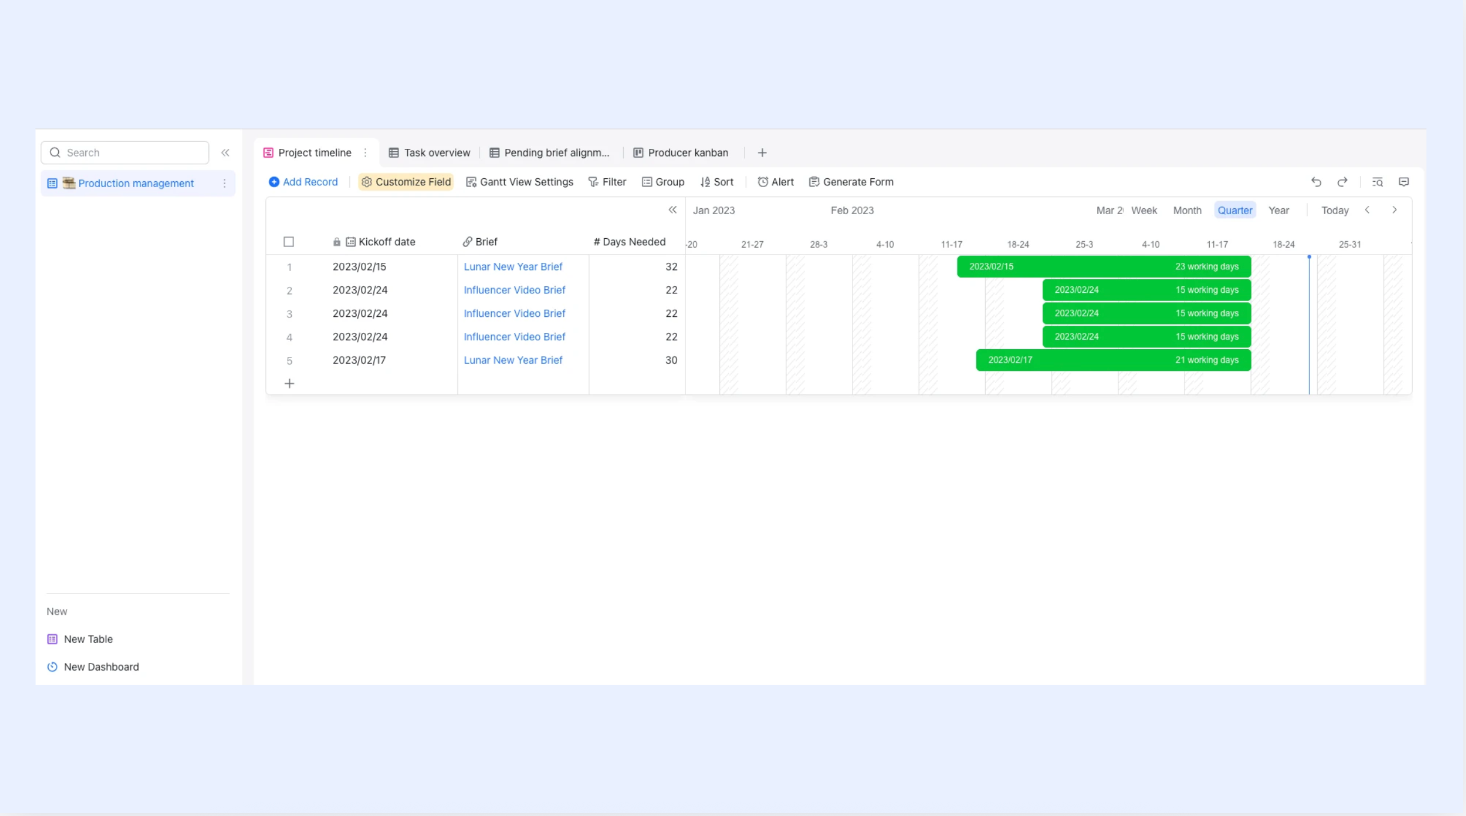Viewport: 1466px width, 816px height.
Task: Select the row 2 2023/02/24 Gantt bar
Action: tap(1146, 290)
